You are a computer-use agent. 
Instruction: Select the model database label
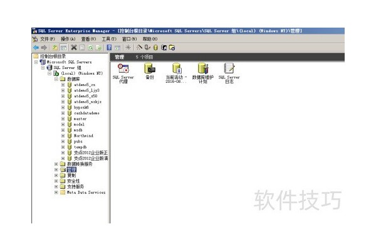point(79,124)
